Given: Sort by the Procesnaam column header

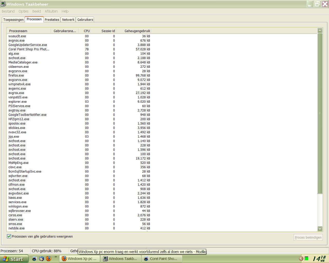Looking at the screenshot, I should coord(29,31).
